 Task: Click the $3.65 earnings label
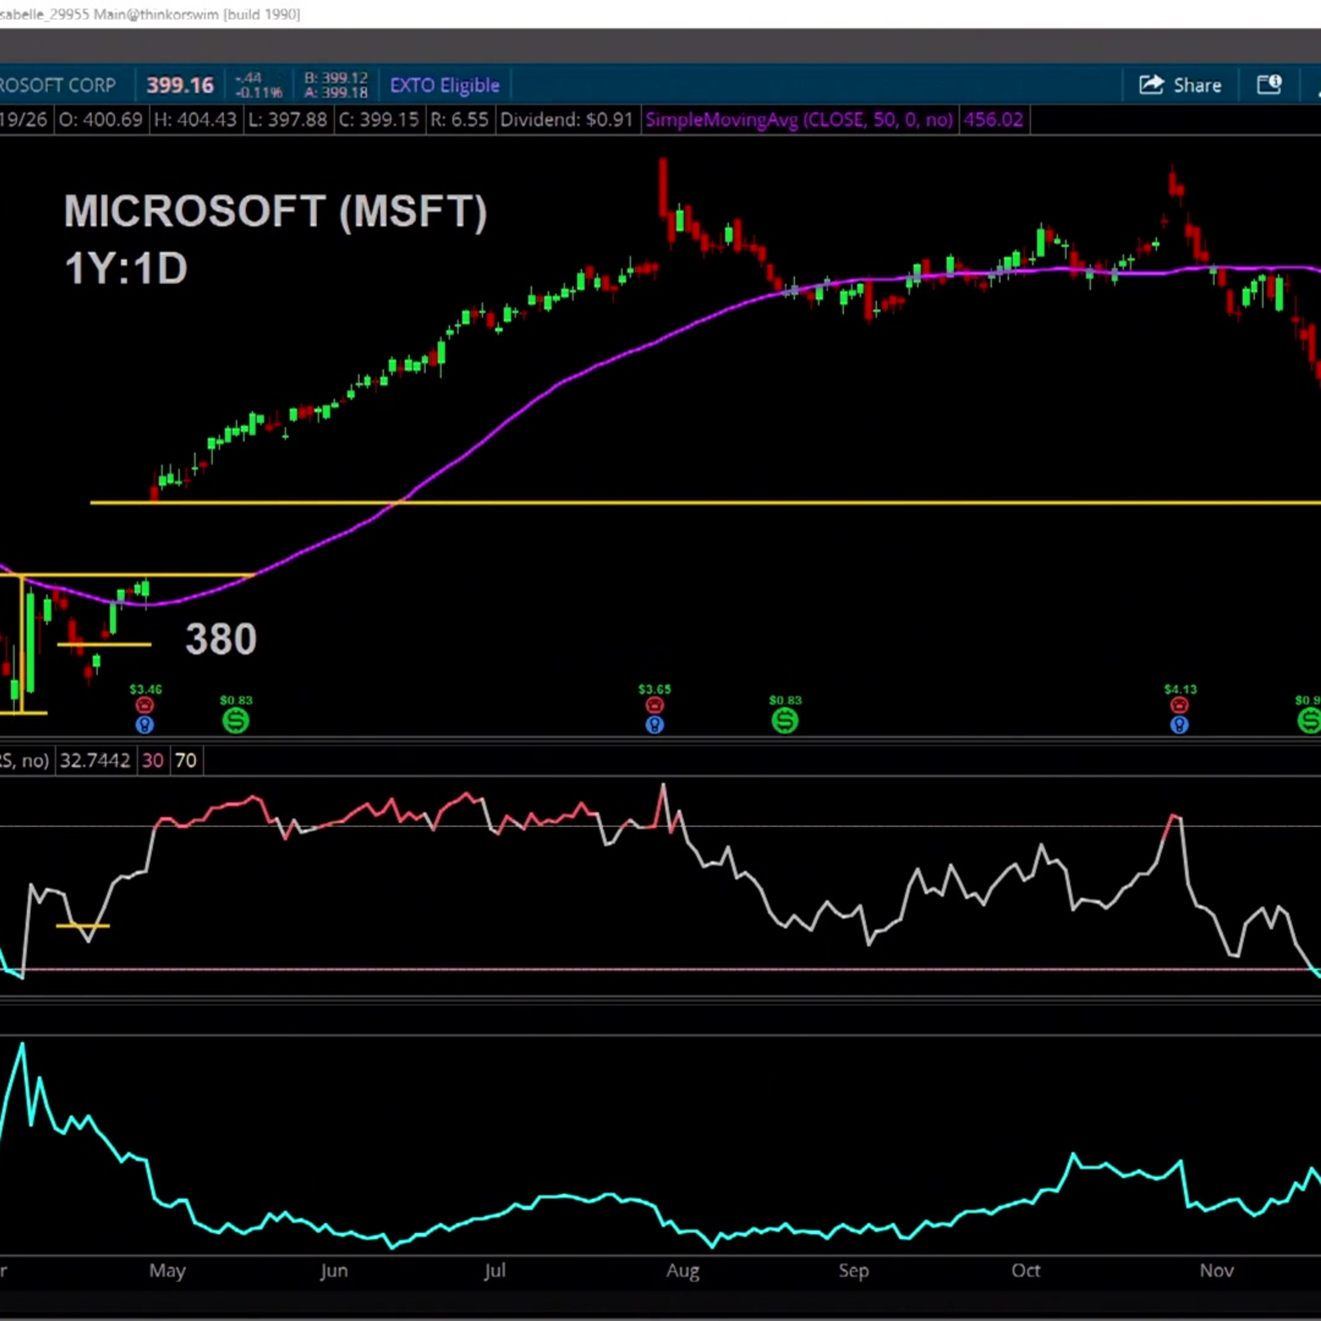[654, 689]
